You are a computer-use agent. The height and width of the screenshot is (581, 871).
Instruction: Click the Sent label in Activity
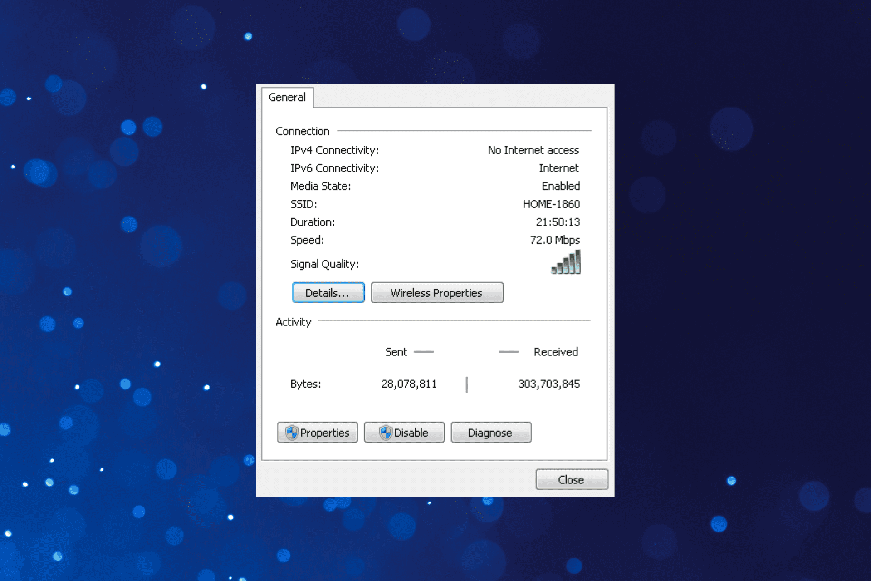click(x=396, y=352)
